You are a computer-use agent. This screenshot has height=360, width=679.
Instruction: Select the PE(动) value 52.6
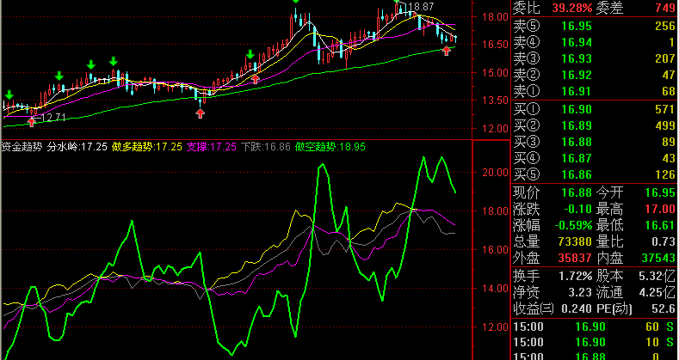(x=665, y=308)
